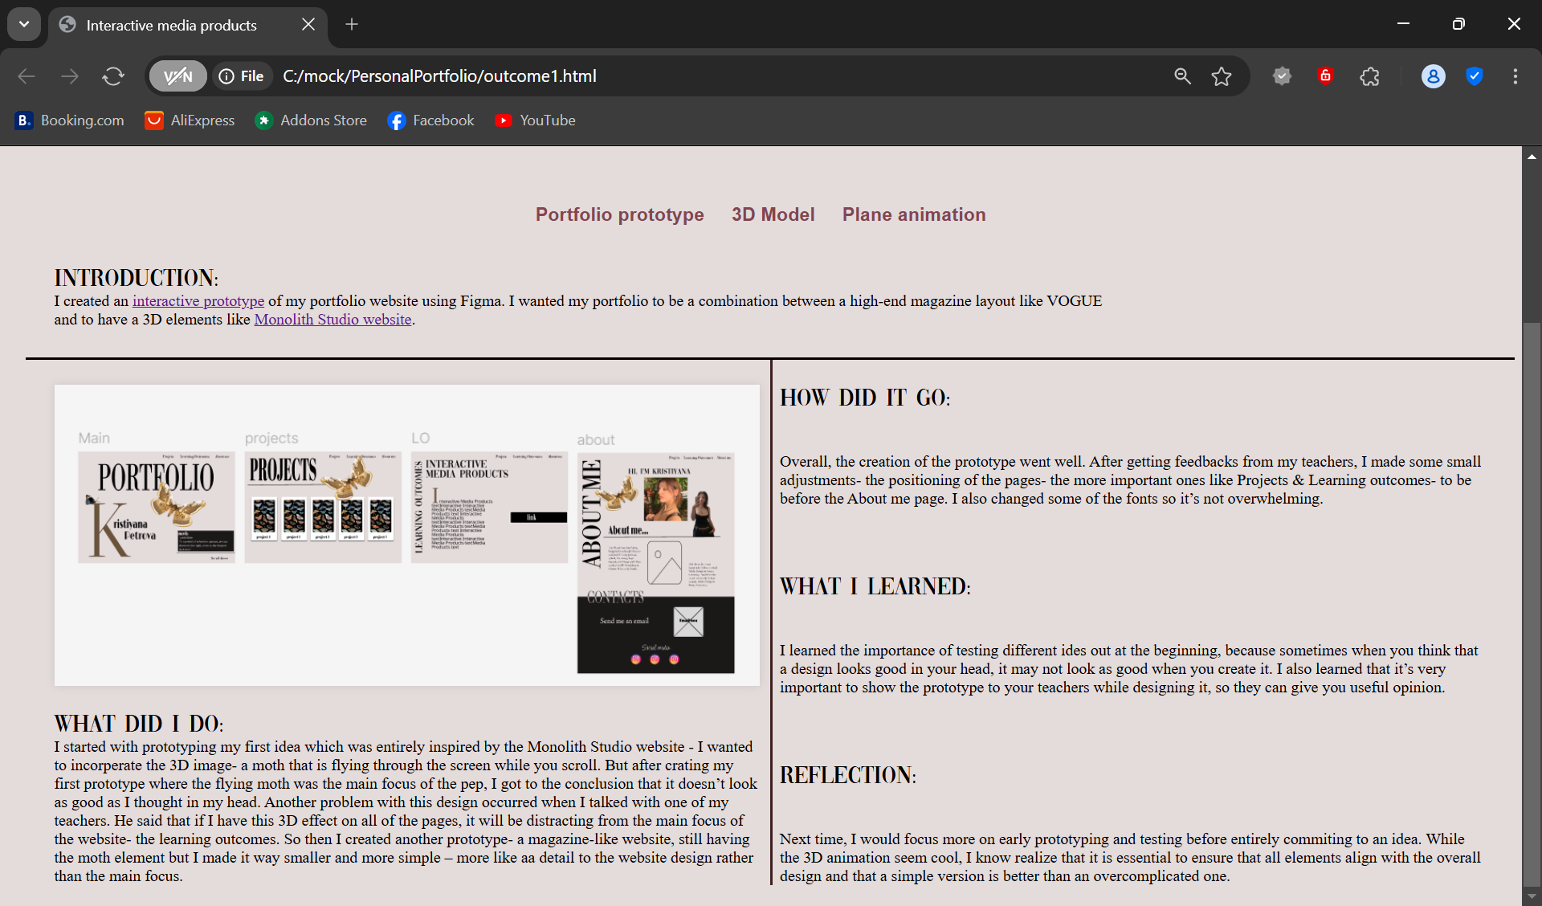The height and width of the screenshot is (906, 1542).
Task: Open the three-dot browser menu
Action: coord(1515,76)
